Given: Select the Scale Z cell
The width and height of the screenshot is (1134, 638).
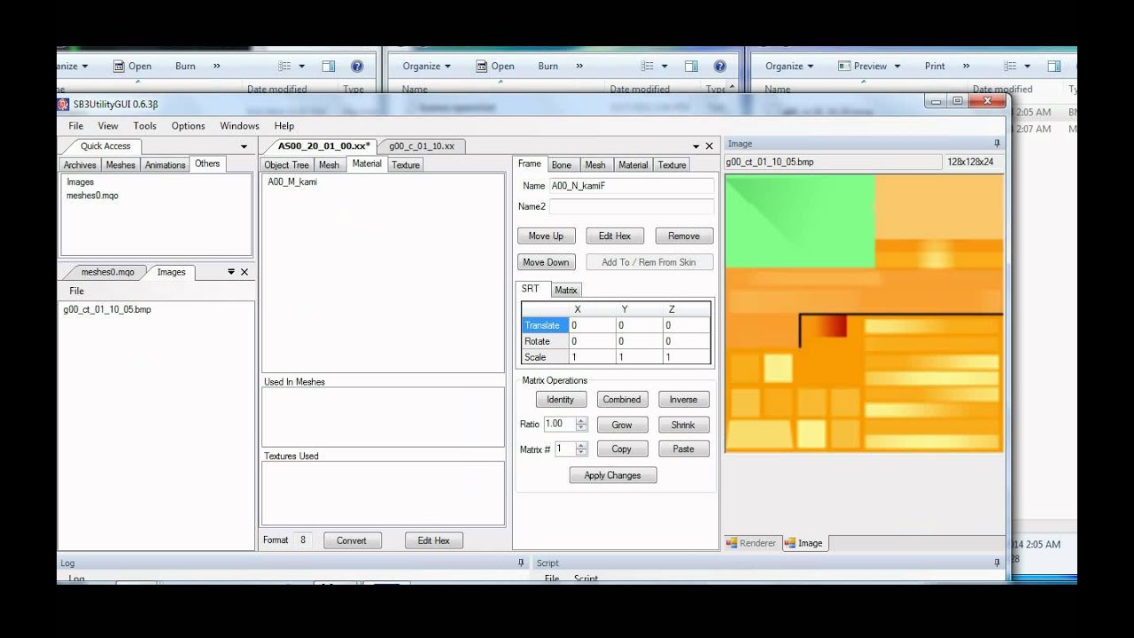Looking at the screenshot, I should click(687, 357).
